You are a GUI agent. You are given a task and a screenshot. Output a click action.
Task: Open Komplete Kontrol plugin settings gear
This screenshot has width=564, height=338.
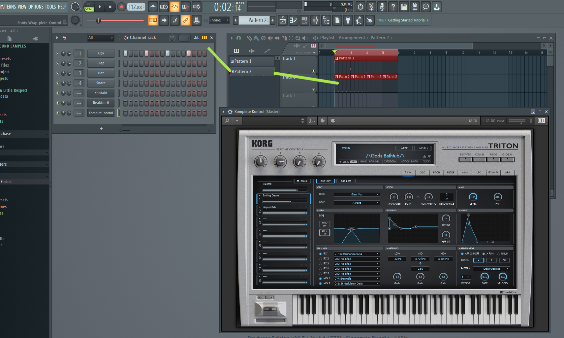click(x=230, y=112)
